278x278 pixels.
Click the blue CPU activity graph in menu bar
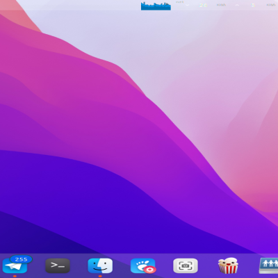click(156, 6)
